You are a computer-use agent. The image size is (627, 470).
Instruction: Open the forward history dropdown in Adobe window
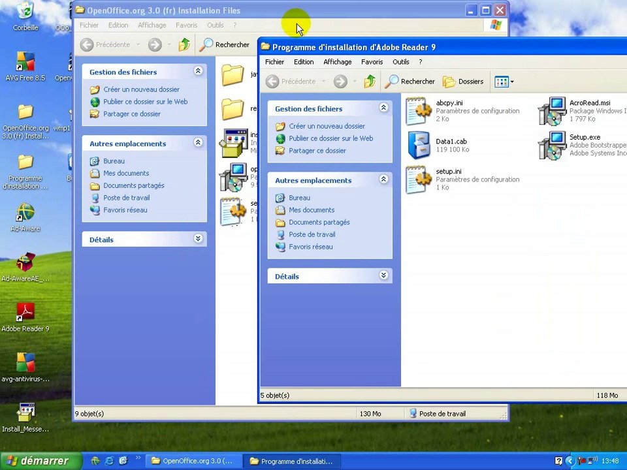(x=354, y=82)
